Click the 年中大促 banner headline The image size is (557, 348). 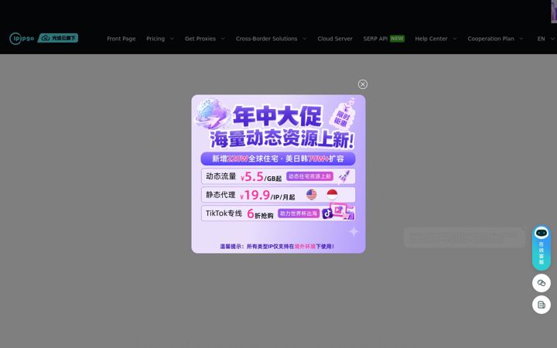click(277, 116)
